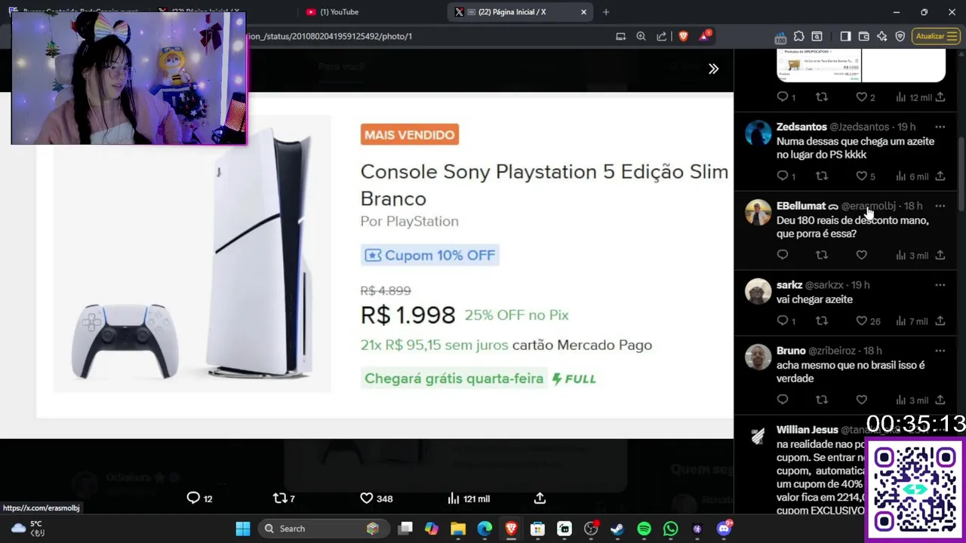Like Zedsantos's reply with 5 likes
The height and width of the screenshot is (543, 966).
click(x=865, y=176)
